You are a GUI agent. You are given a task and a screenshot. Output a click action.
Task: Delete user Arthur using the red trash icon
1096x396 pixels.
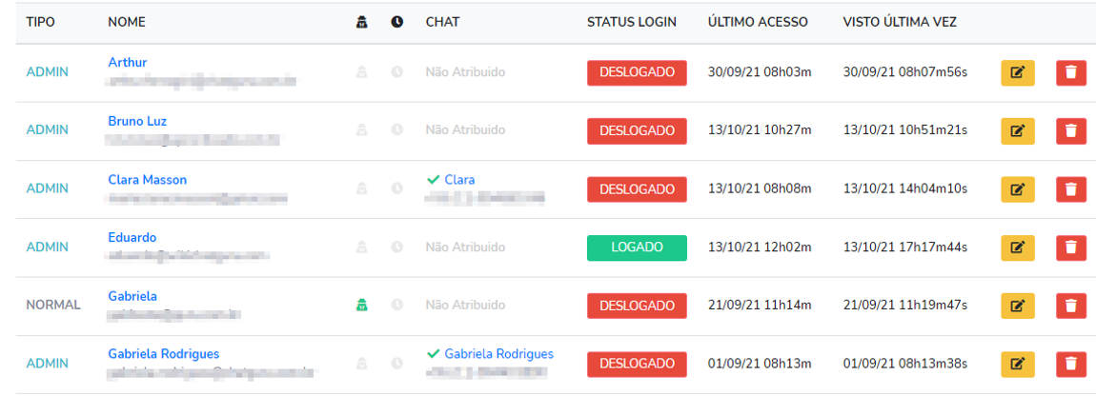1071,72
